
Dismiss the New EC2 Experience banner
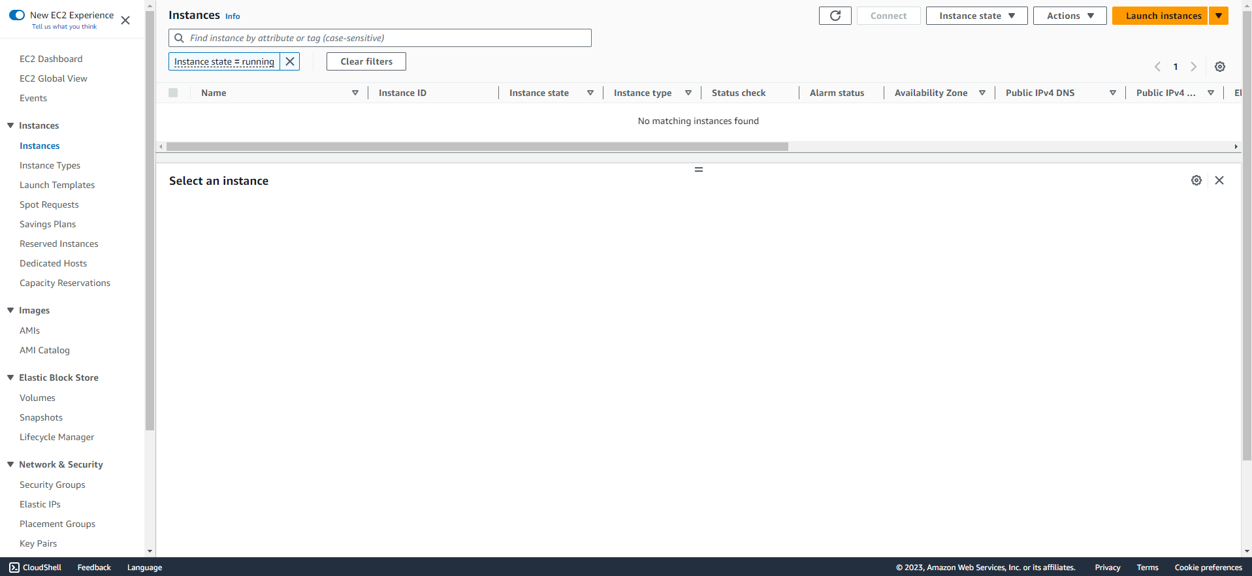[x=125, y=20]
